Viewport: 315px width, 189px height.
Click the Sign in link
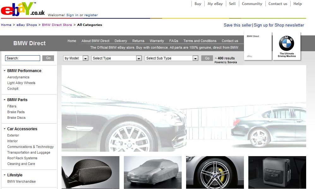coord(72,15)
